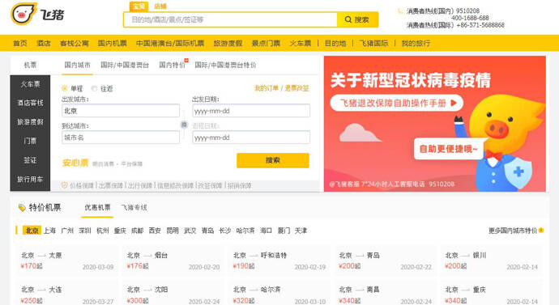Viewport: 559px width, 305px height.
Task: Click the flight 搜索 button in form
Action: (273, 160)
